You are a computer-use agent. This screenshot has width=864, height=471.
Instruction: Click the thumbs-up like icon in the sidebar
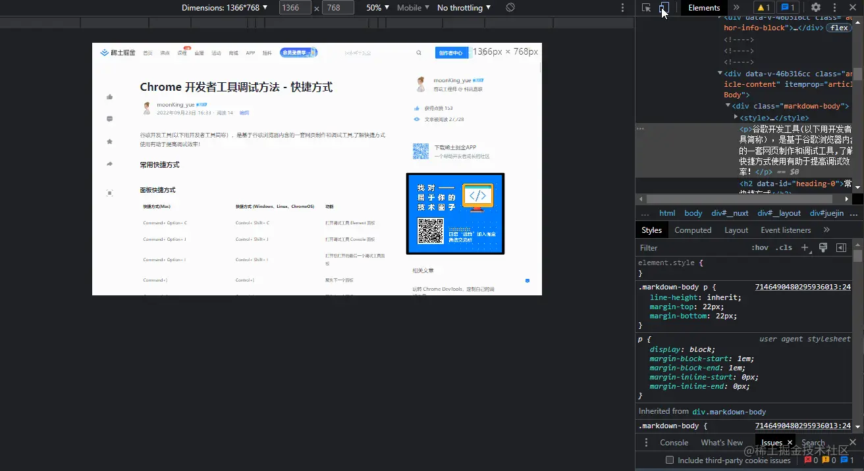[109, 97]
